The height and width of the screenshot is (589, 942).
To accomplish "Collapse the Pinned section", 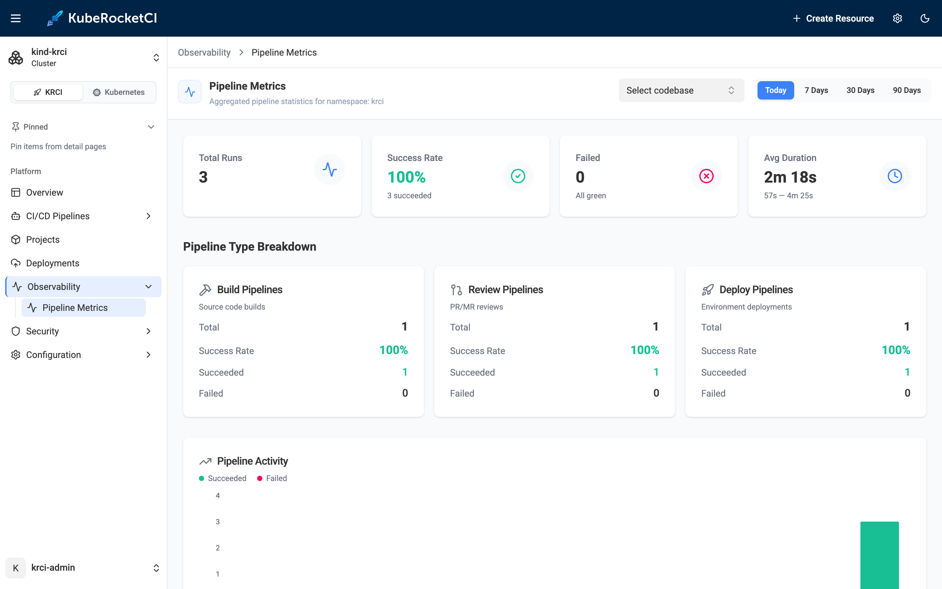I will click(151, 127).
